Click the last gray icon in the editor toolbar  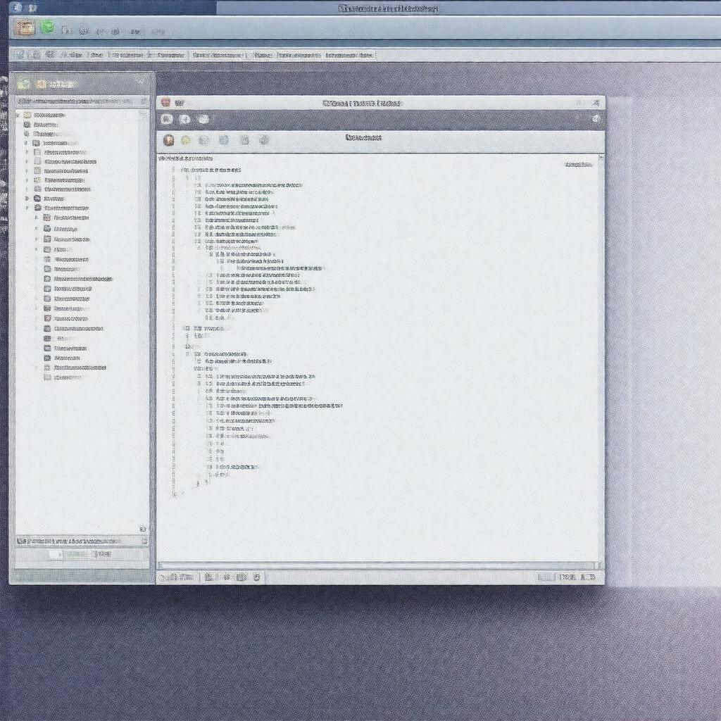click(264, 140)
